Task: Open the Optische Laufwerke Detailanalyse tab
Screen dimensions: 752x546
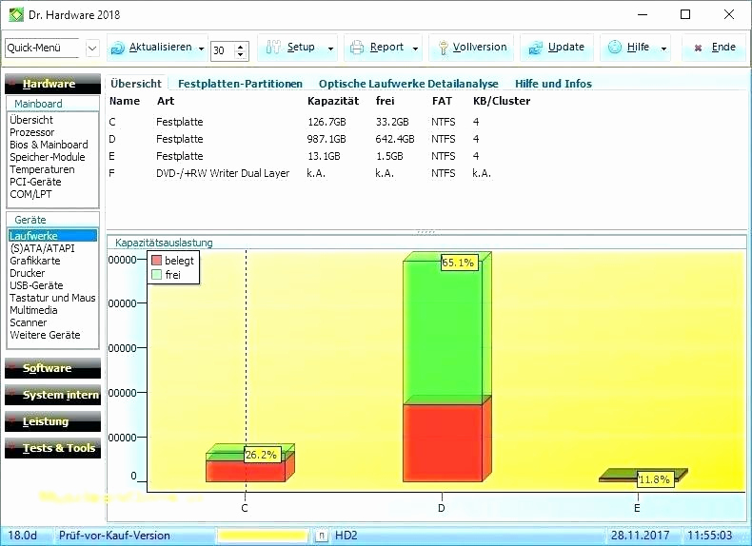Action: pos(408,84)
